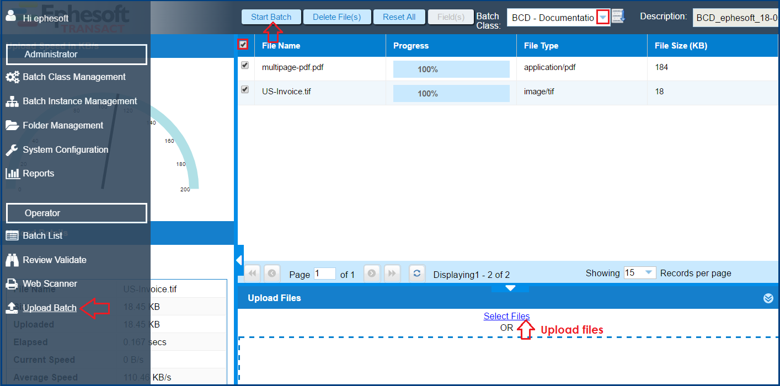Click the user profile icon beside Hi ephesoft
780x386 pixels.
pos(11,16)
